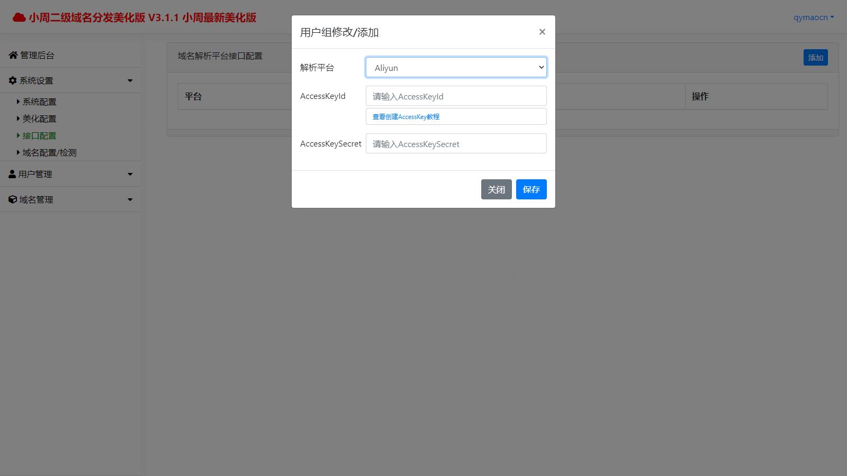This screenshot has width=847, height=476.
Task: Click the 操作 table column header
Action: pos(700,96)
